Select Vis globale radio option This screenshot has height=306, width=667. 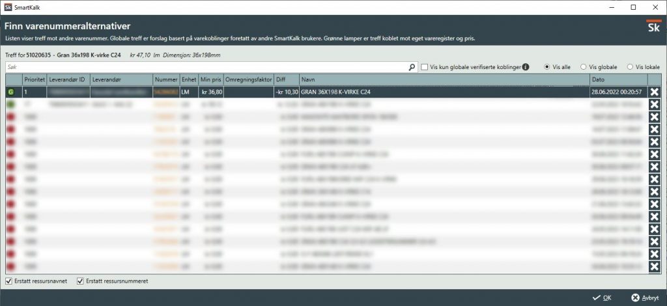coord(584,67)
